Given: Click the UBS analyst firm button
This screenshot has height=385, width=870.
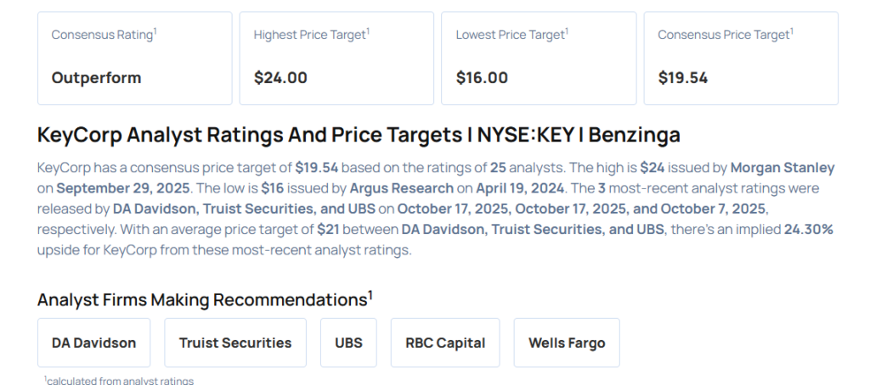Looking at the screenshot, I should [x=348, y=343].
